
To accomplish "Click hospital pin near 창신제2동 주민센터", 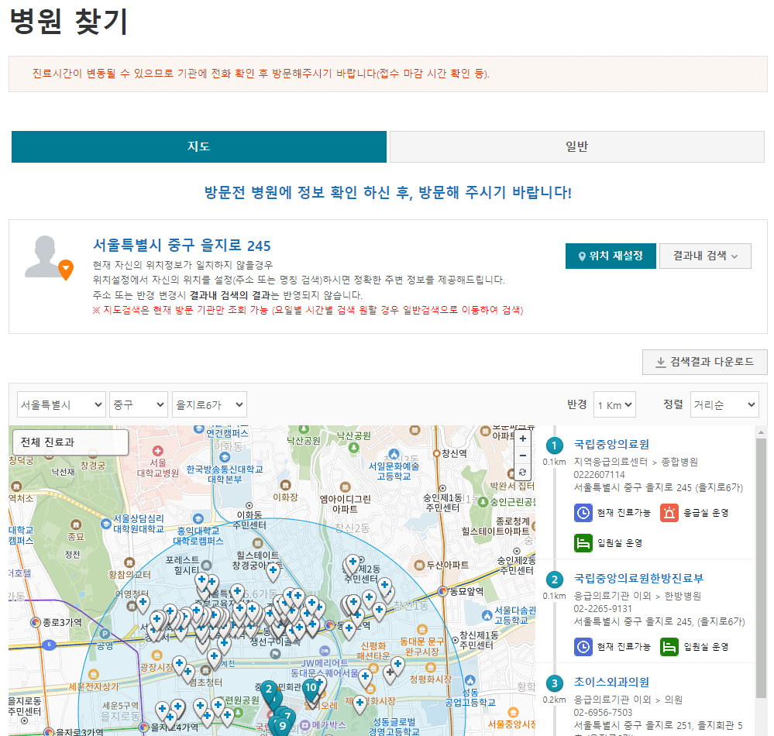I will (353, 564).
